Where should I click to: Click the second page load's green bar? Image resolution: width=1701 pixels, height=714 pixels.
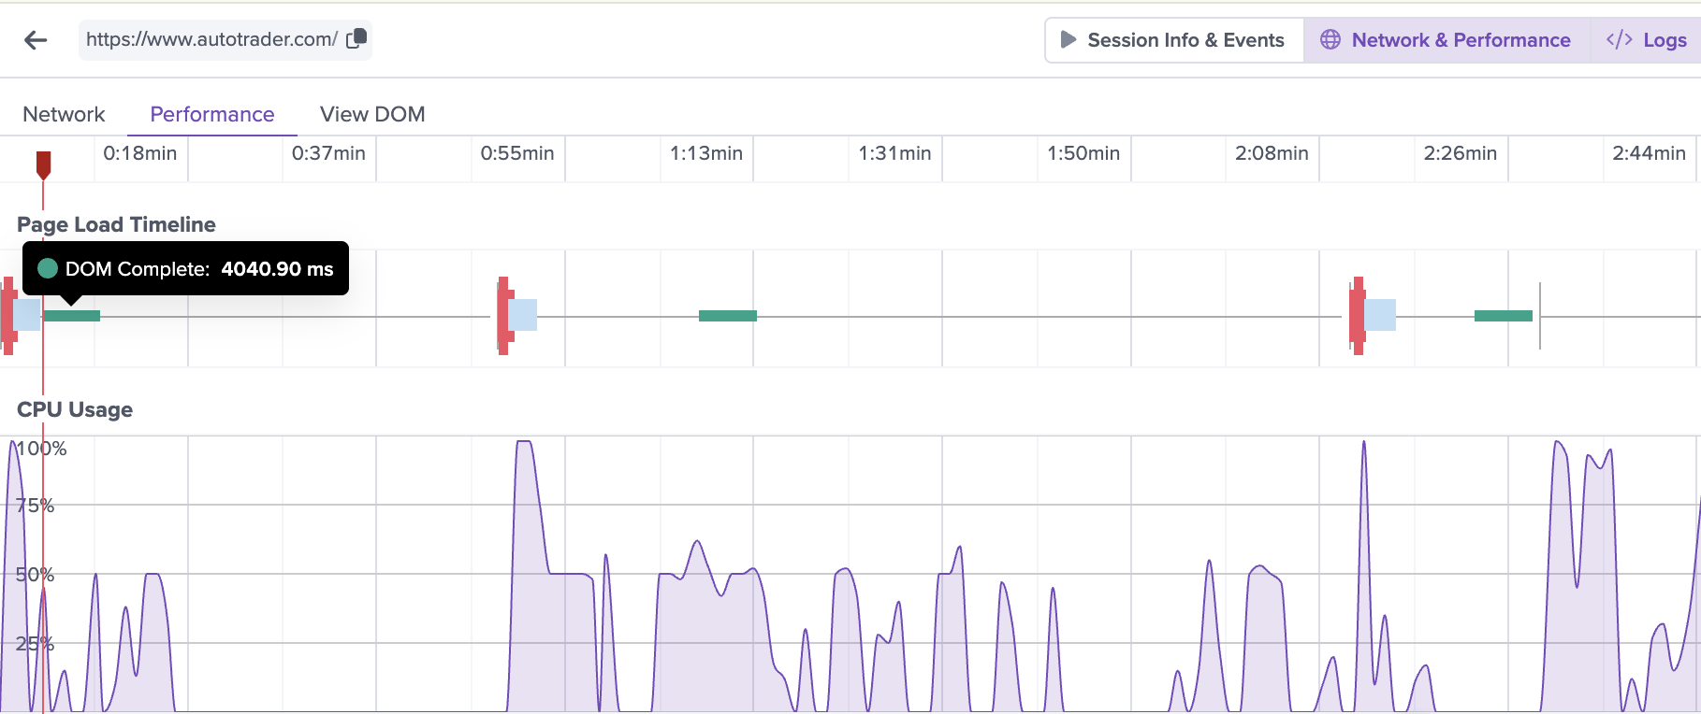tap(728, 316)
